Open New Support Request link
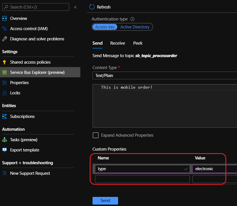The image size is (237, 206). 30,173
